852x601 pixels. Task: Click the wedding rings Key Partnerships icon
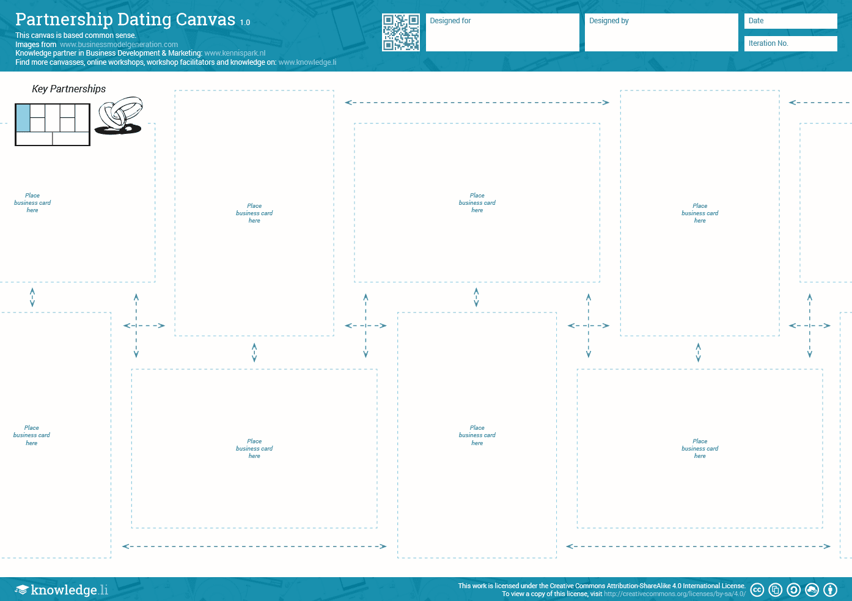(x=119, y=116)
